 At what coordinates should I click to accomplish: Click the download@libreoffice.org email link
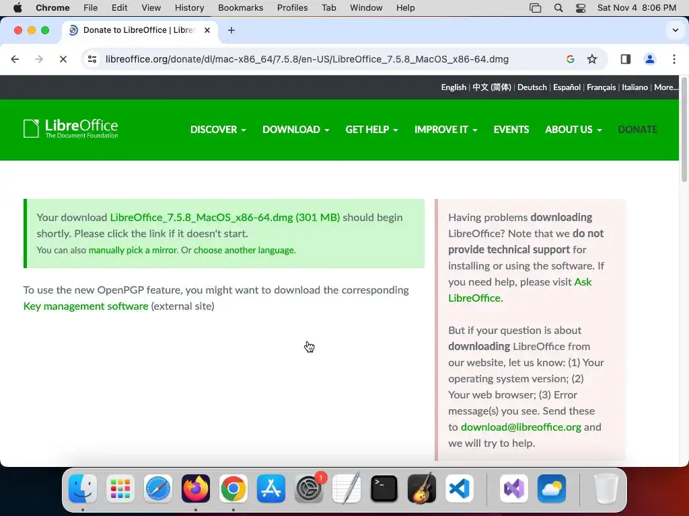tap(521, 427)
